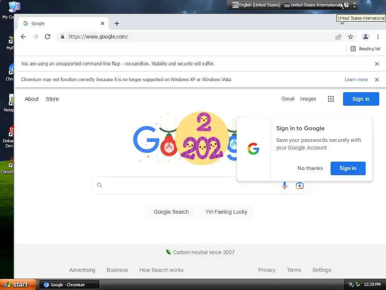The image size is (386, 290).
Task: Start voice search with microphone icon
Action: (285, 185)
